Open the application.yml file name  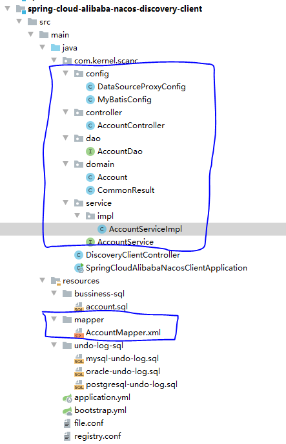(x=102, y=397)
